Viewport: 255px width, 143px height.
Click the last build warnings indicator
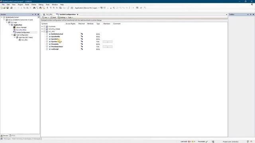194,141
